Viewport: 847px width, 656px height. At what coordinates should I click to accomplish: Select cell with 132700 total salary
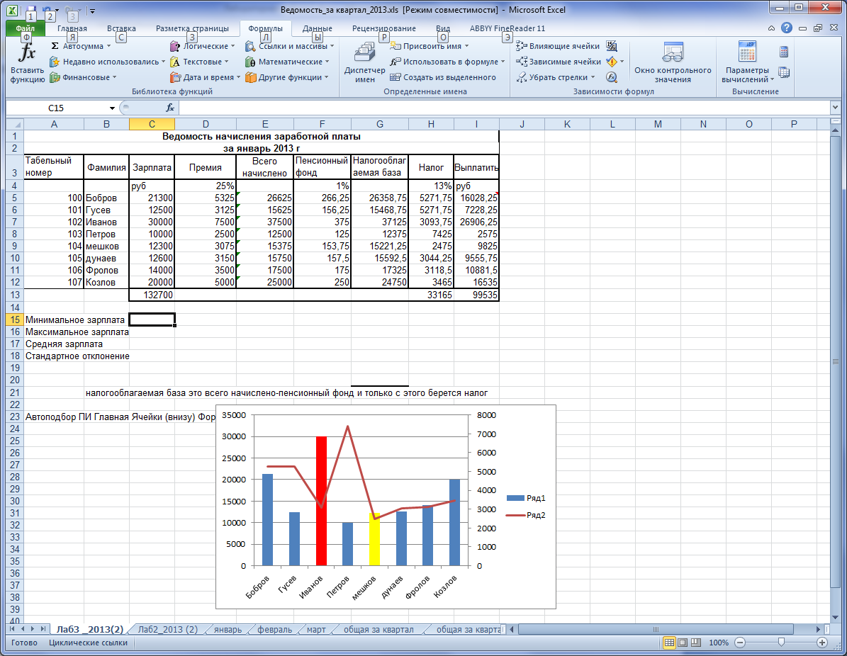tap(152, 295)
